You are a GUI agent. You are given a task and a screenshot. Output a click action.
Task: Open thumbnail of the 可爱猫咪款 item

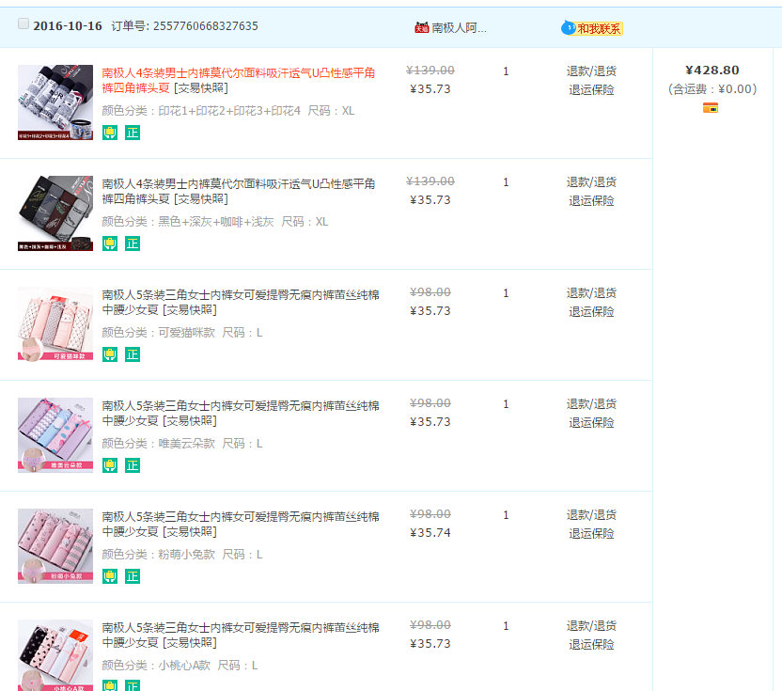[x=55, y=324]
